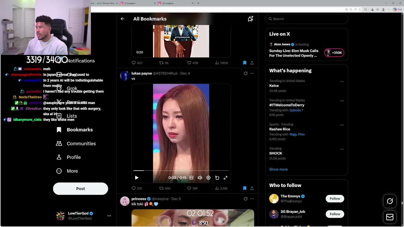Open the add bookmark folder icon
Viewport: 404px width, 227px height.
[x=250, y=19]
